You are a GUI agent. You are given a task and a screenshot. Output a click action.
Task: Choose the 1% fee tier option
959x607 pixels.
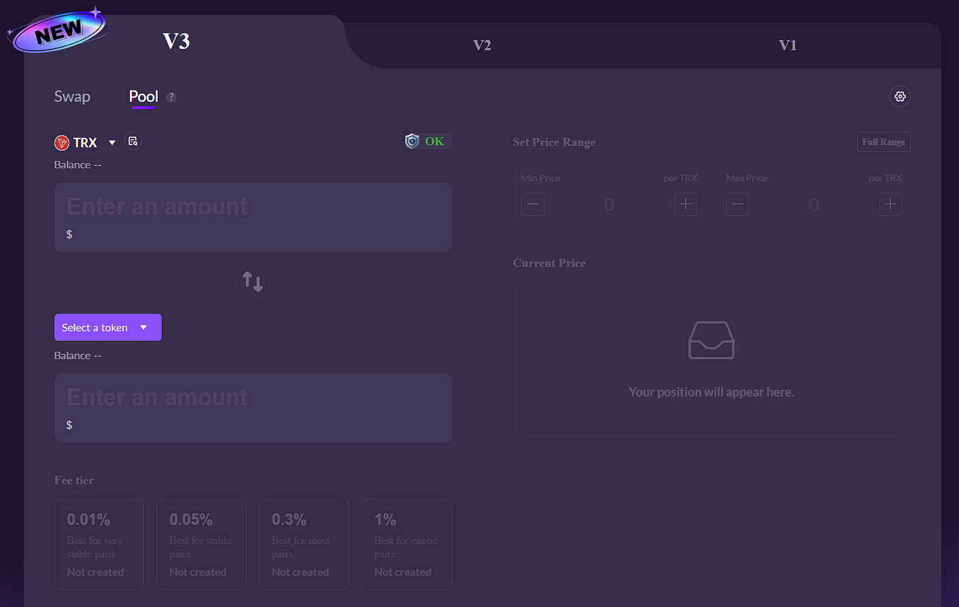406,545
